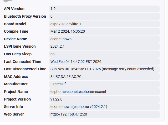Click the Board Model label

pos(15,24)
